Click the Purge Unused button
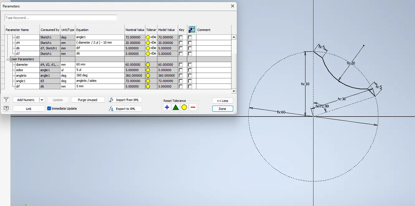The width and height of the screenshot is (415, 206). tap(88, 100)
